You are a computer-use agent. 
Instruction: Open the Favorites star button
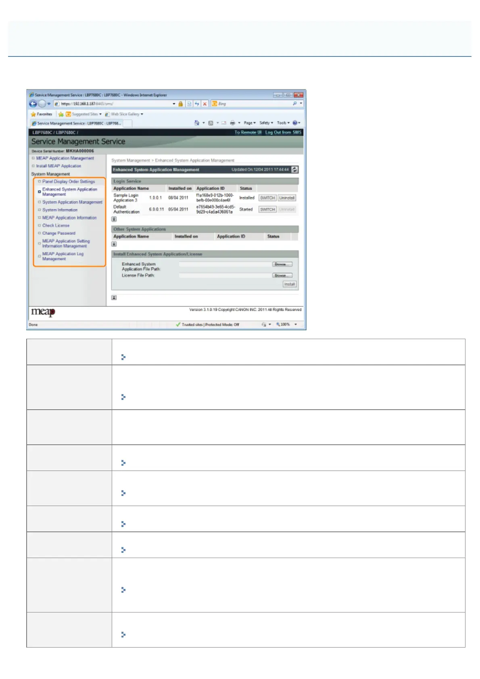[x=42, y=114]
